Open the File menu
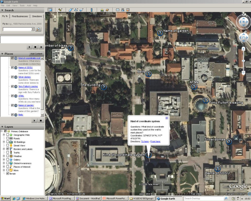 coord(3,5)
